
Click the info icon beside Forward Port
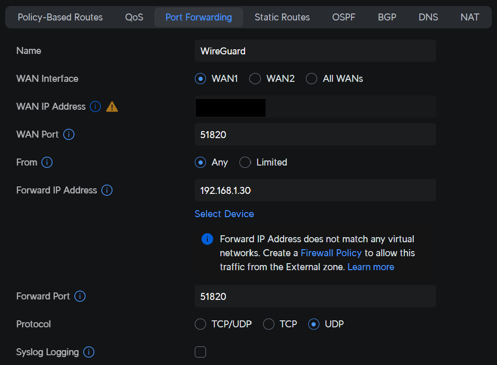point(80,296)
